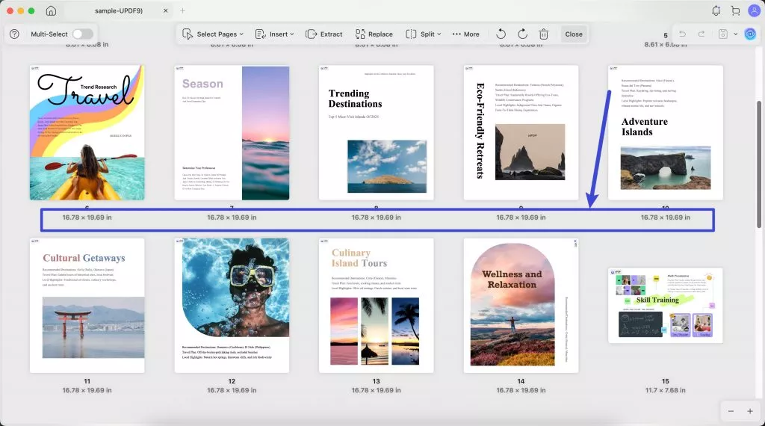The height and width of the screenshot is (426, 765).
Task: Select the Eco-Friendly Retreats page thumbnail
Action: click(x=521, y=133)
